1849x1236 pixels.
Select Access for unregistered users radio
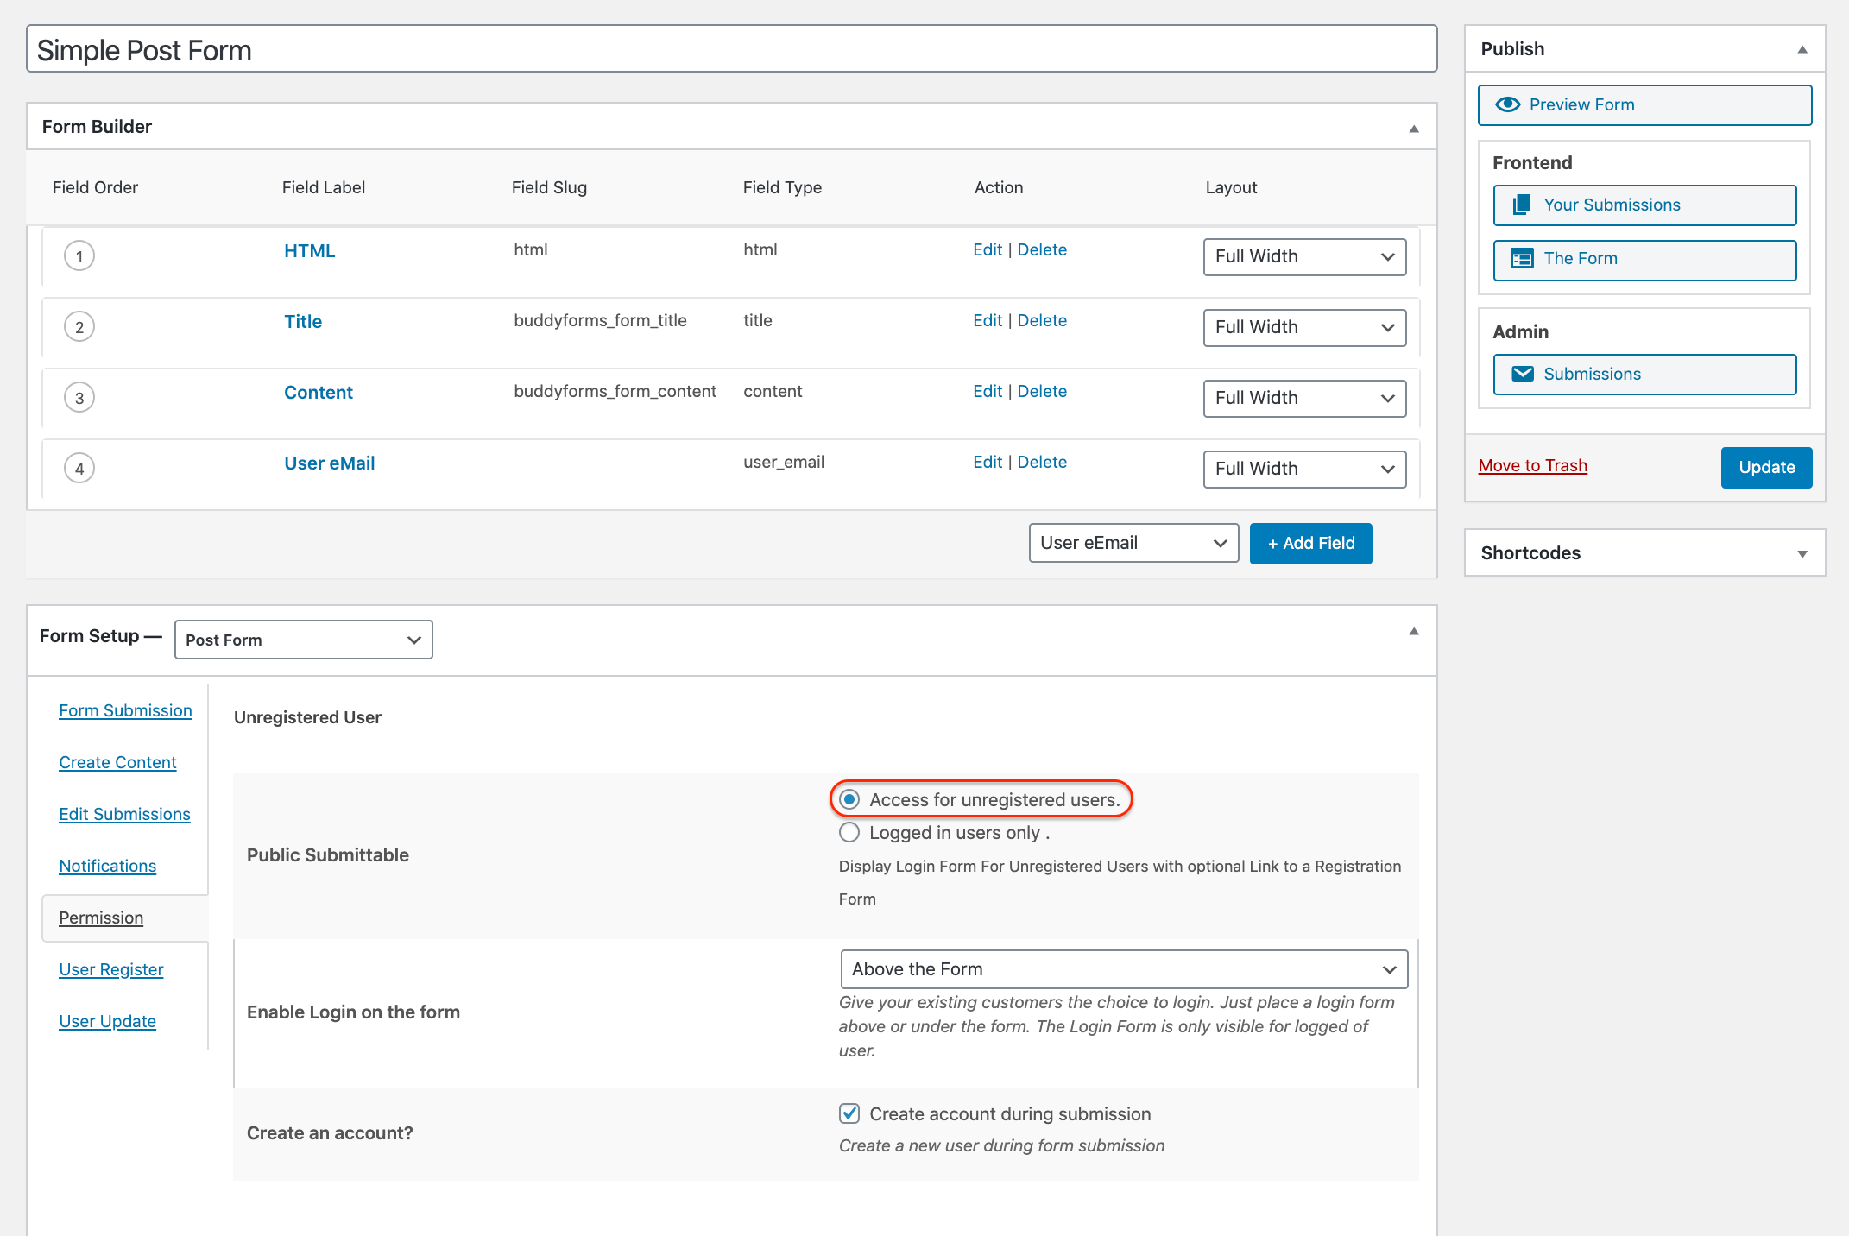[x=849, y=799]
